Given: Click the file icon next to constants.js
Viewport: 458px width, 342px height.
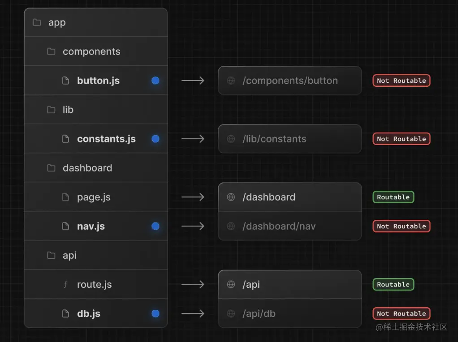Looking at the screenshot, I should click(66, 139).
